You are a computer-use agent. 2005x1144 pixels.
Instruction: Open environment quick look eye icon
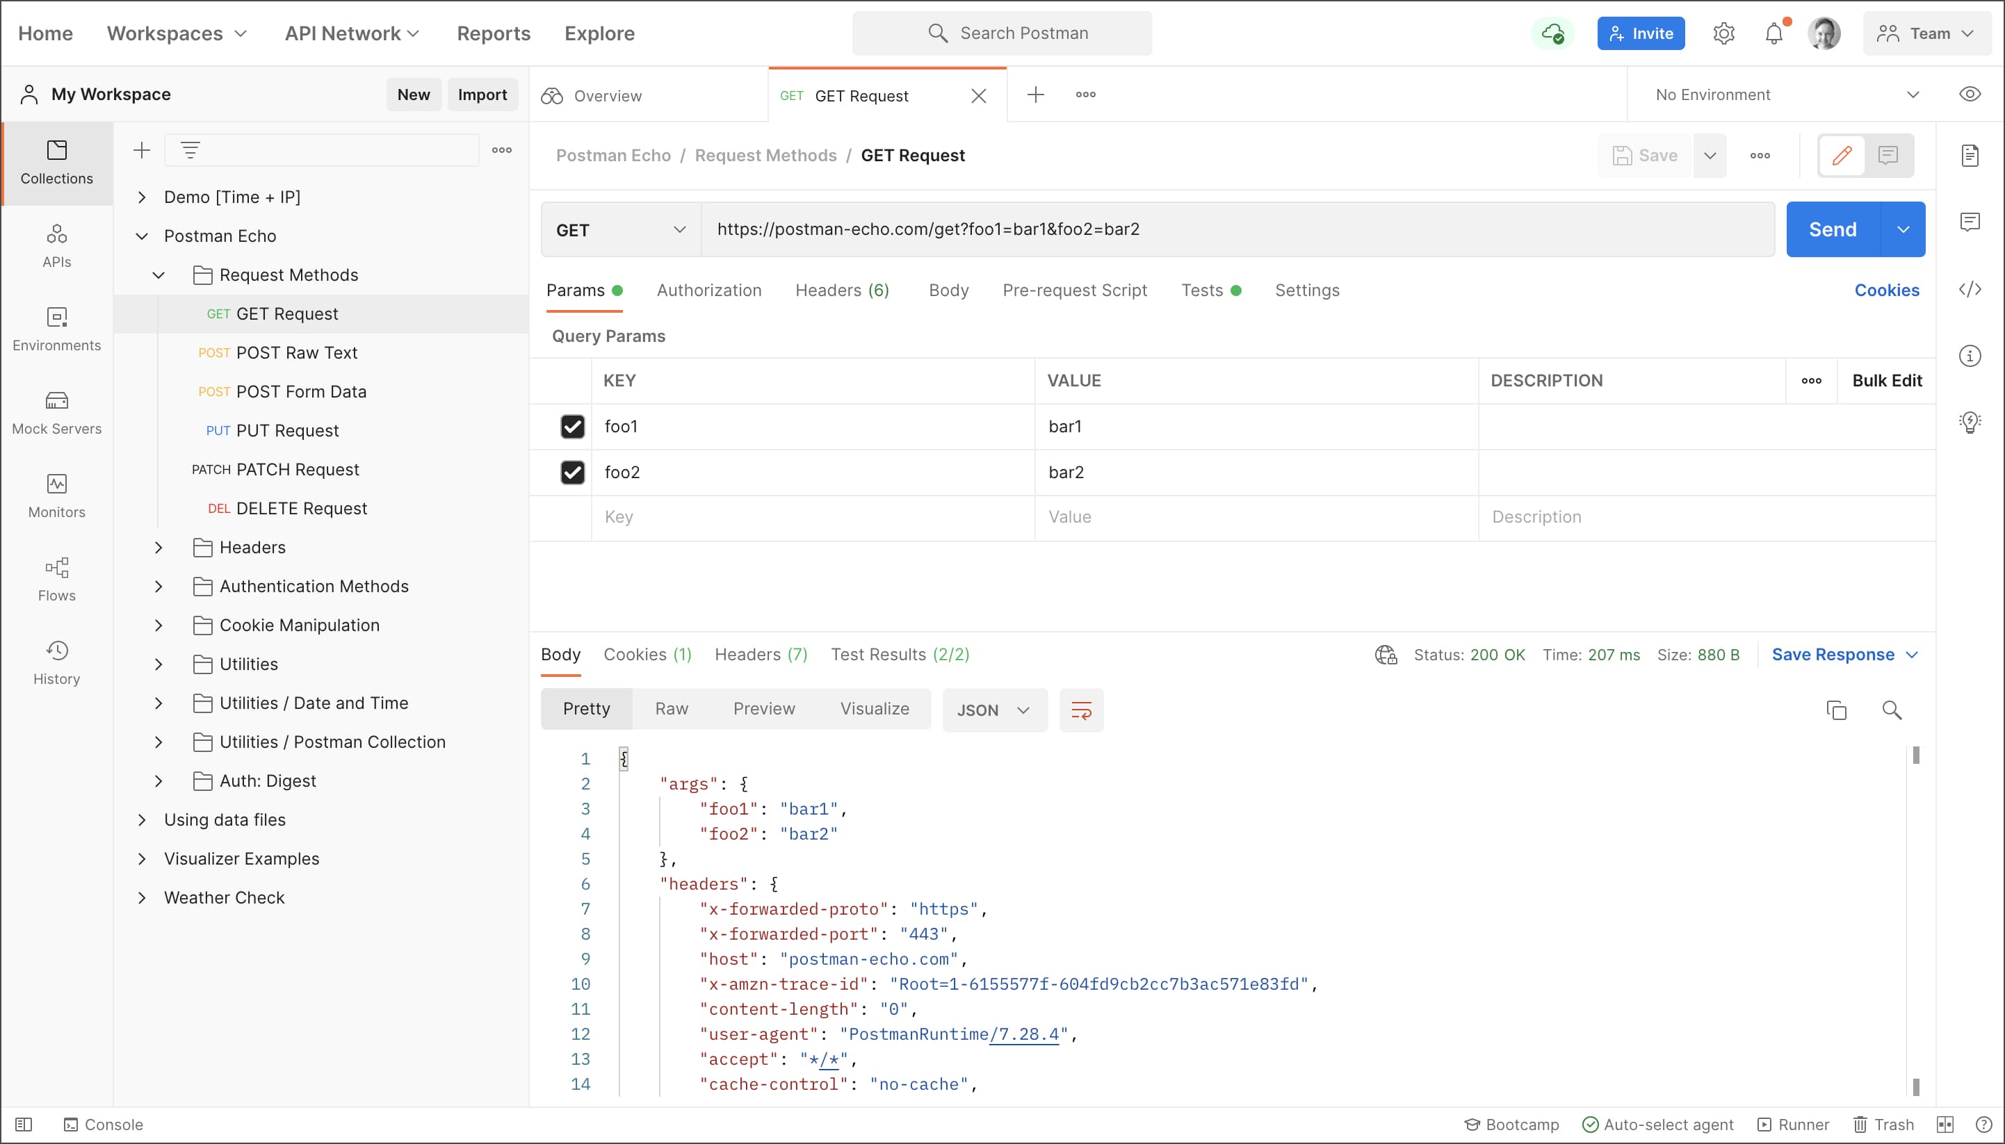pyautogui.click(x=1969, y=95)
